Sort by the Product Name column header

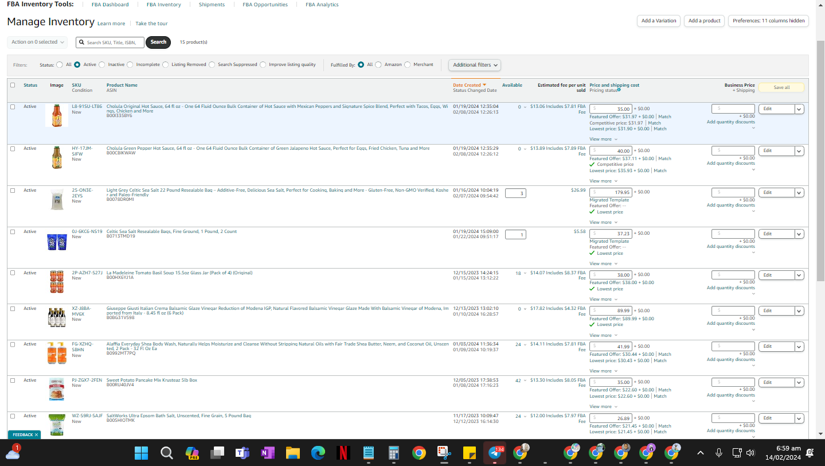[x=122, y=86]
